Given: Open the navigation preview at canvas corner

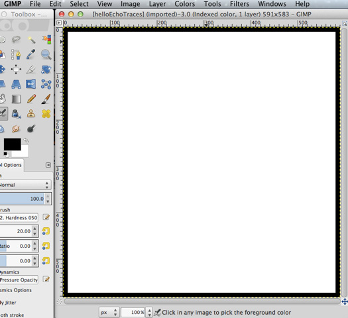Looking at the screenshot, I should [x=345, y=301].
